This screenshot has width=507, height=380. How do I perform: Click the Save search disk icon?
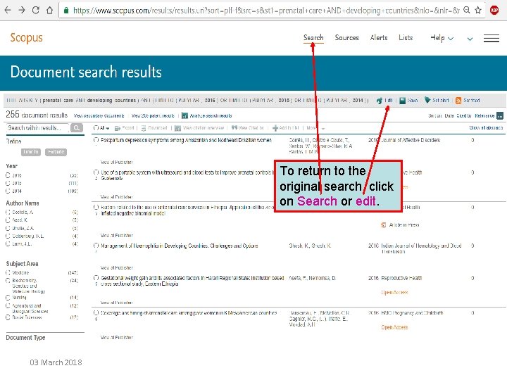pos(402,101)
